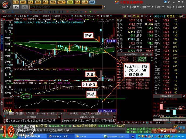The width and height of the screenshot is (186, 139).
Task: Select the parallel vertical lines tool
Action: 58,12
